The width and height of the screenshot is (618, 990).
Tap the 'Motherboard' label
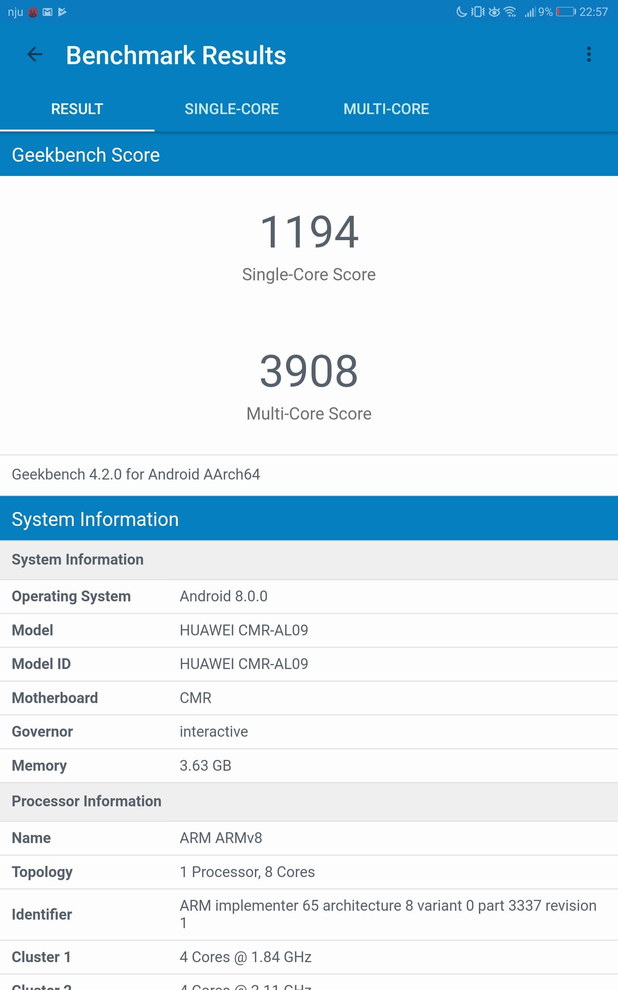(55, 698)
